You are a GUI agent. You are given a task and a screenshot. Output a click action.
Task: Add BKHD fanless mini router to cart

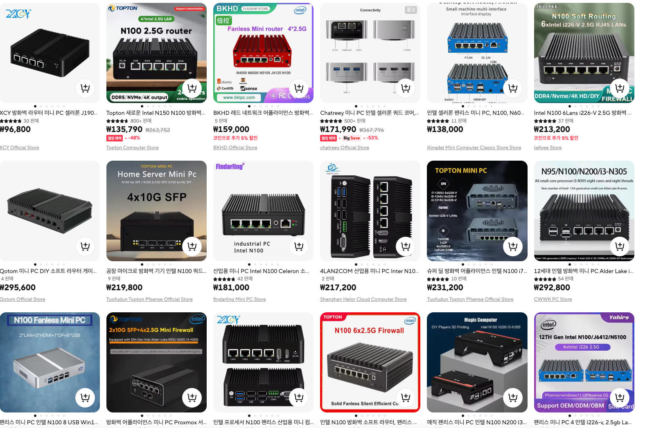(x=299, y=88)
